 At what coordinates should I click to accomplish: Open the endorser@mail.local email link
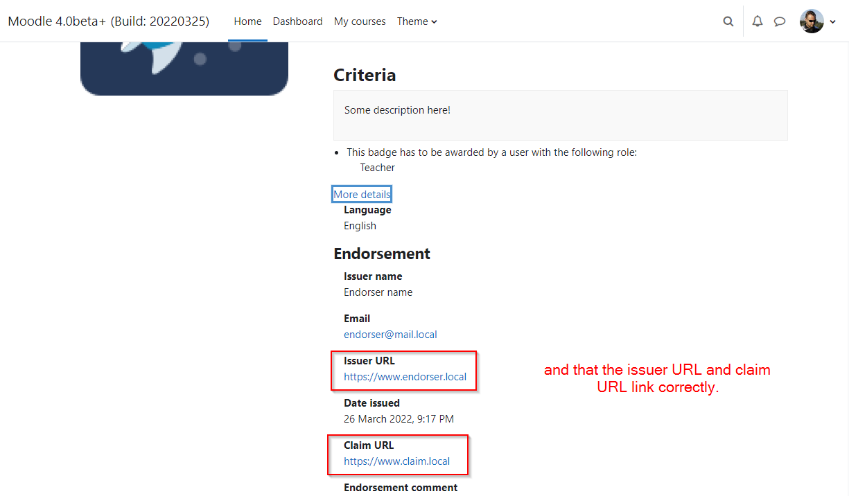[x=390, y=334]
